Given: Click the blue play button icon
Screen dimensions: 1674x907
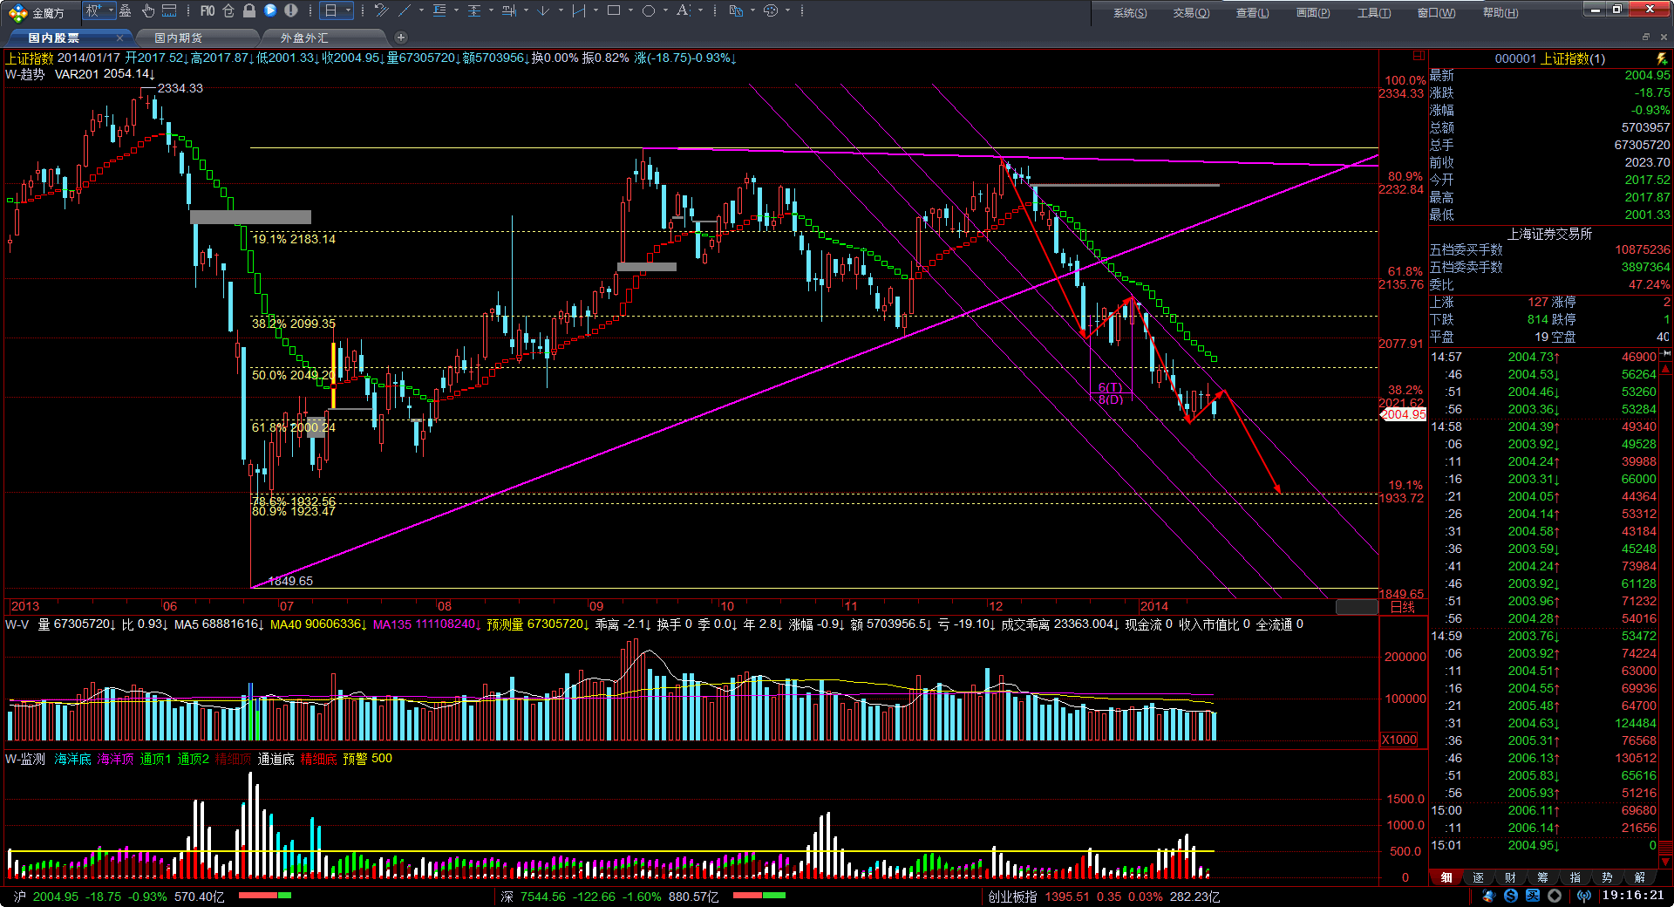Looking at the screenshot, I should pyautogui.click(x=270, y=11).
